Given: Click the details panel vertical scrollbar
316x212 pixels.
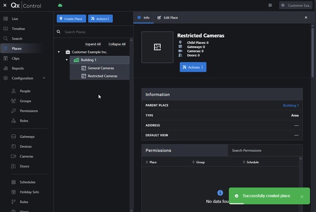Looking at the screenshot, I should (312, 52).
